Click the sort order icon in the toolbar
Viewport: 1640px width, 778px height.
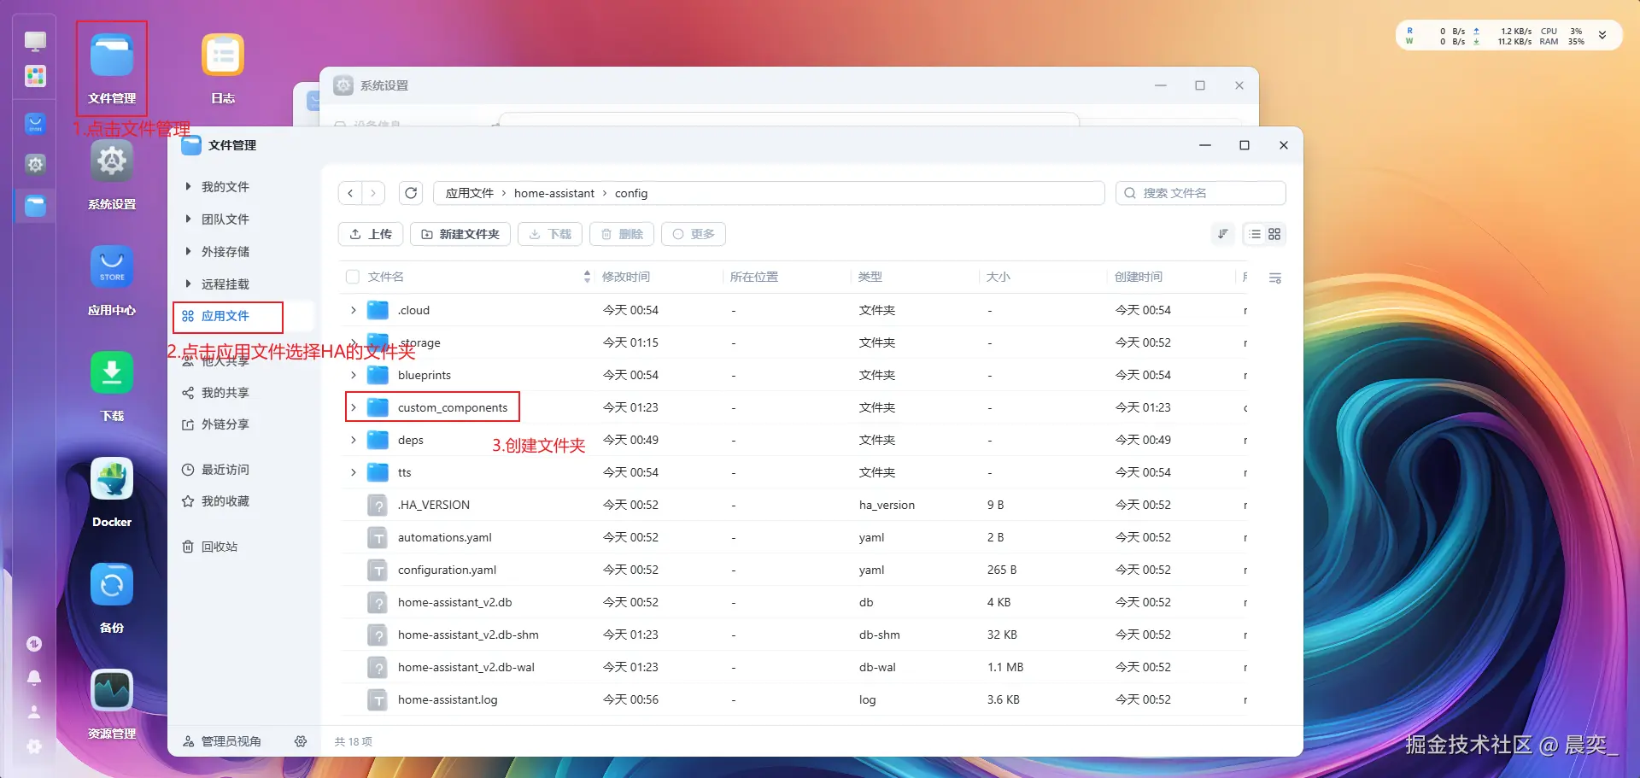[x=1222, y=234]
